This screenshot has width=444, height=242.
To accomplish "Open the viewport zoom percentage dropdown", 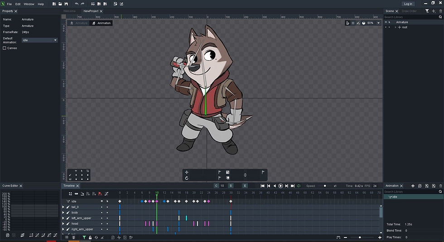I will (x=379, y=23).
